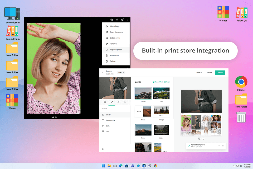This screenshot has width=253, height=169.
Task: Select Watermark from the context menu
Action: [x=116, y=55]
